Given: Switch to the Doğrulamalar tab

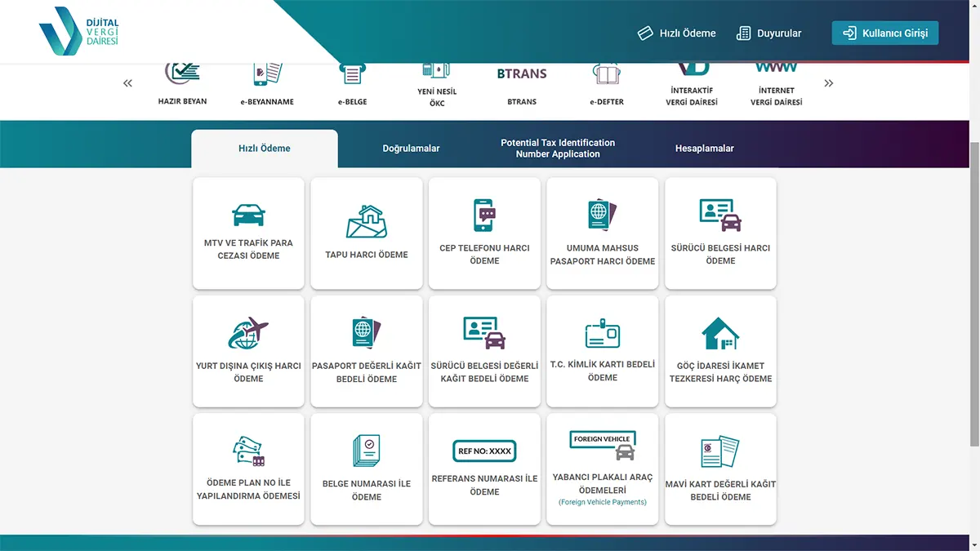Looking at the screenshot, I should coord(411,149).
